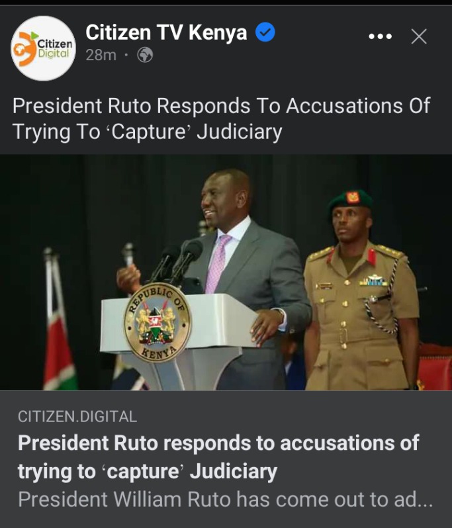This screenshot has width=452, height=528.
Task: Click the CITIZEN.DIGITAL source domain label
Action: tap(77, 417)
